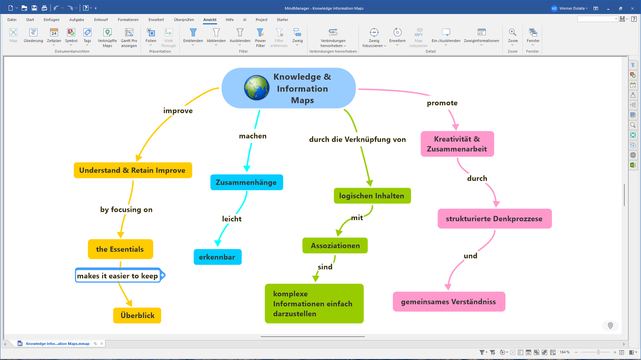Open the search panel in right sidebar
This screenshot has height=360, width=641.
coord(633,125)
